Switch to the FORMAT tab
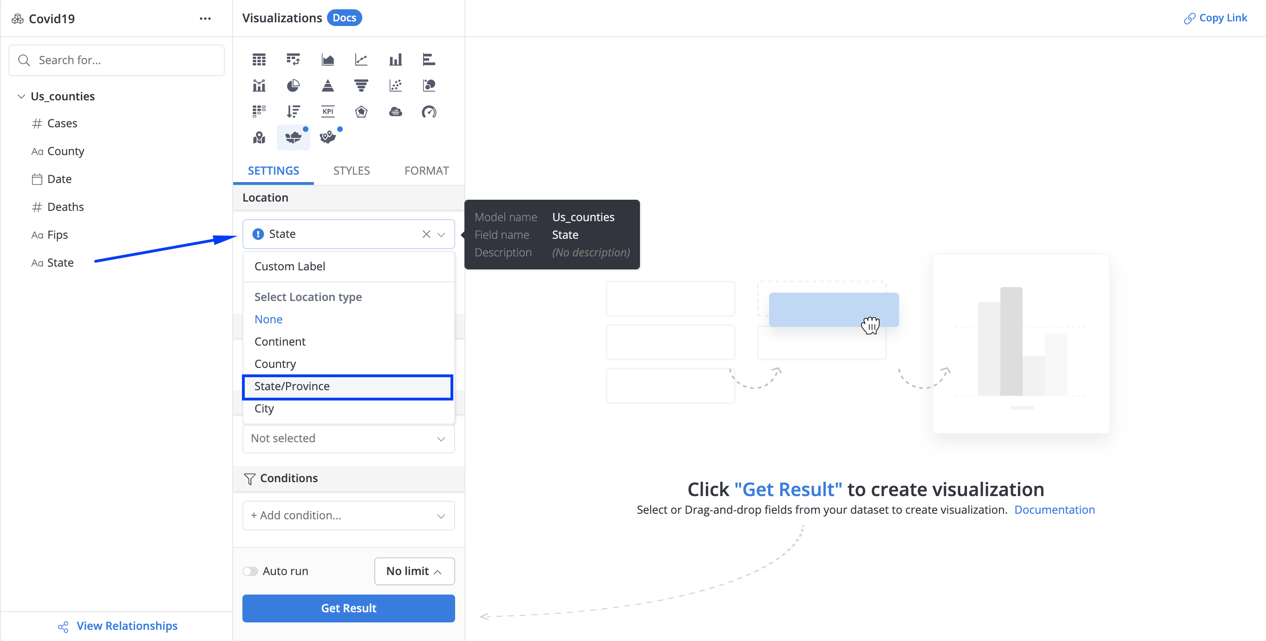1266x641 pixels. click(x=427, y=170)
